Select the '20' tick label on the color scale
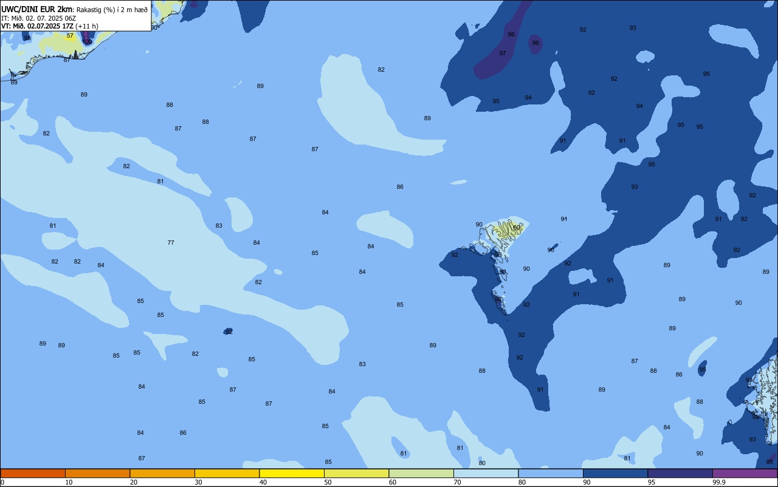 click(134, 482)
